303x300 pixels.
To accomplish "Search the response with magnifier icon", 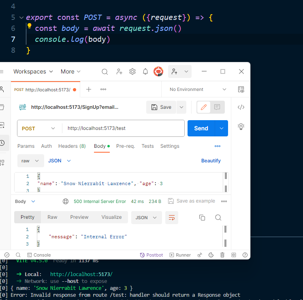I will coord(218,218).
